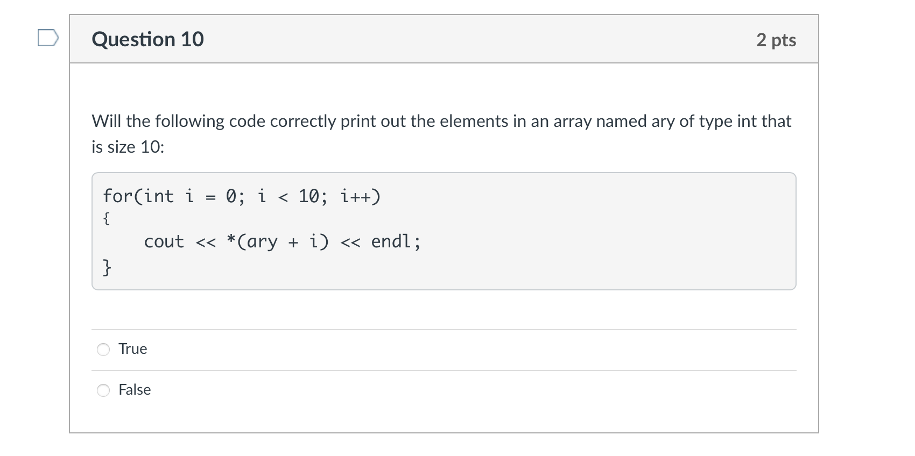Click the word 'cout' in the code

(164, 242)
